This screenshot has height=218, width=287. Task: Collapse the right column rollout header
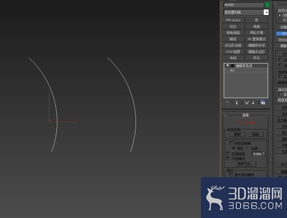(x=281, y=5)
